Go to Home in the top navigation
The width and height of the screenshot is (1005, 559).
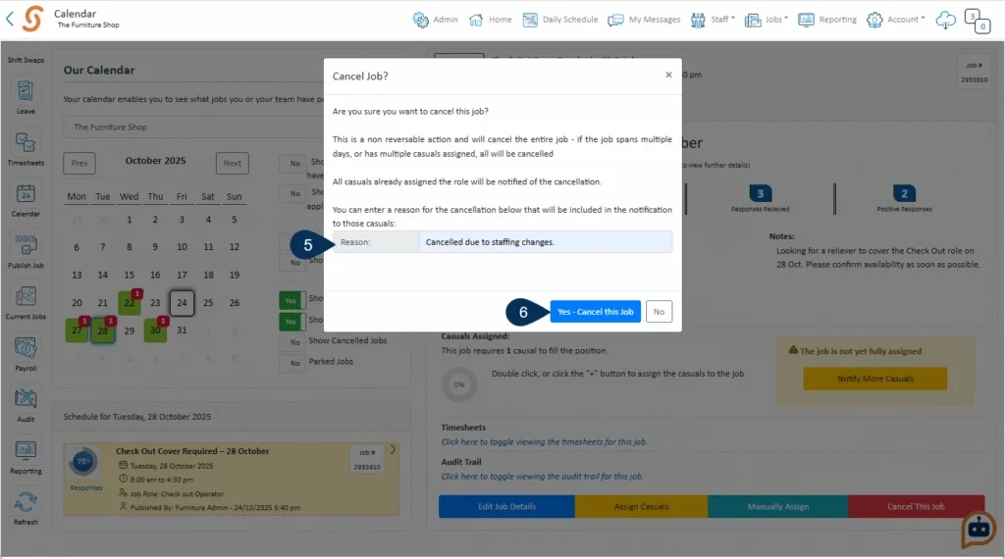coord(491,20)
